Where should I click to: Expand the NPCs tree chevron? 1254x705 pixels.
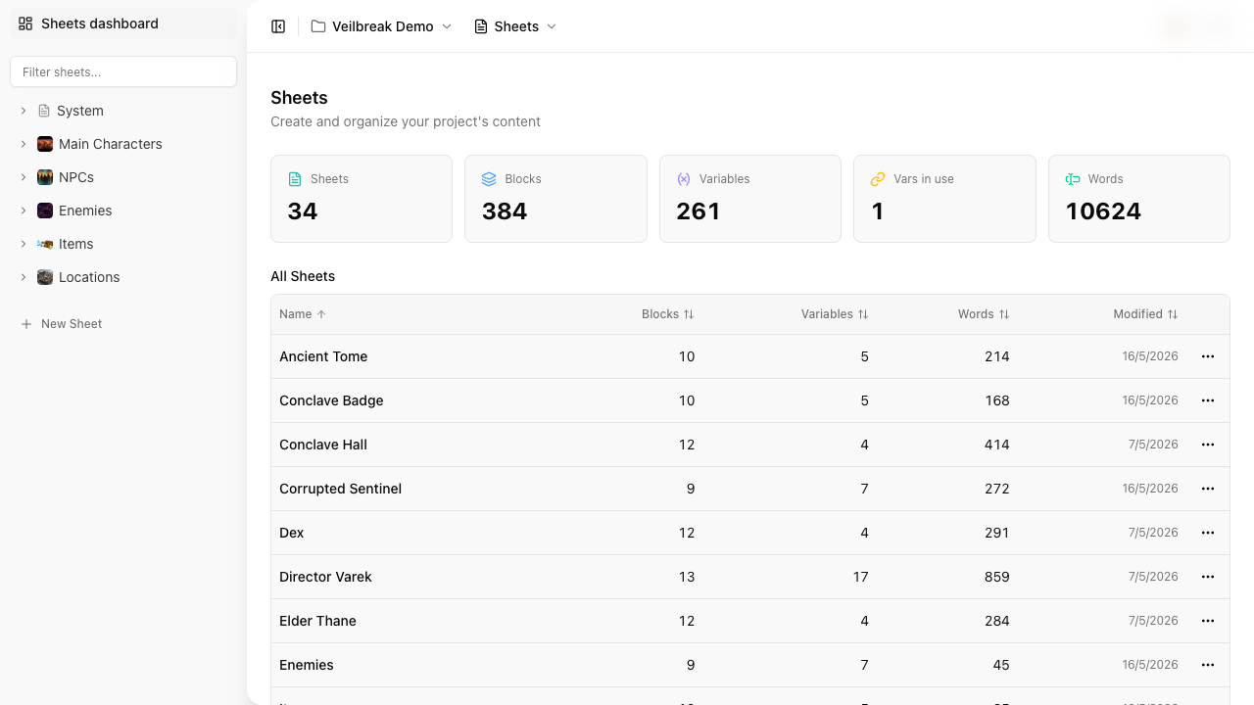click(x=24, y=177)
